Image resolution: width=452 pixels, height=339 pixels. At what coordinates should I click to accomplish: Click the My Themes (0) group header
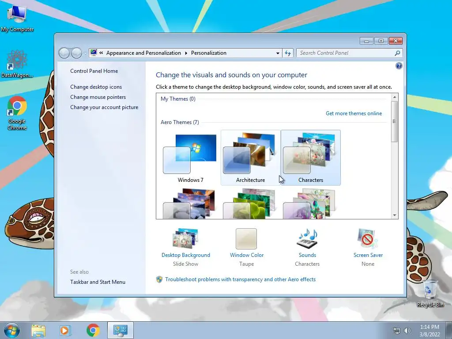coord(178,99)
